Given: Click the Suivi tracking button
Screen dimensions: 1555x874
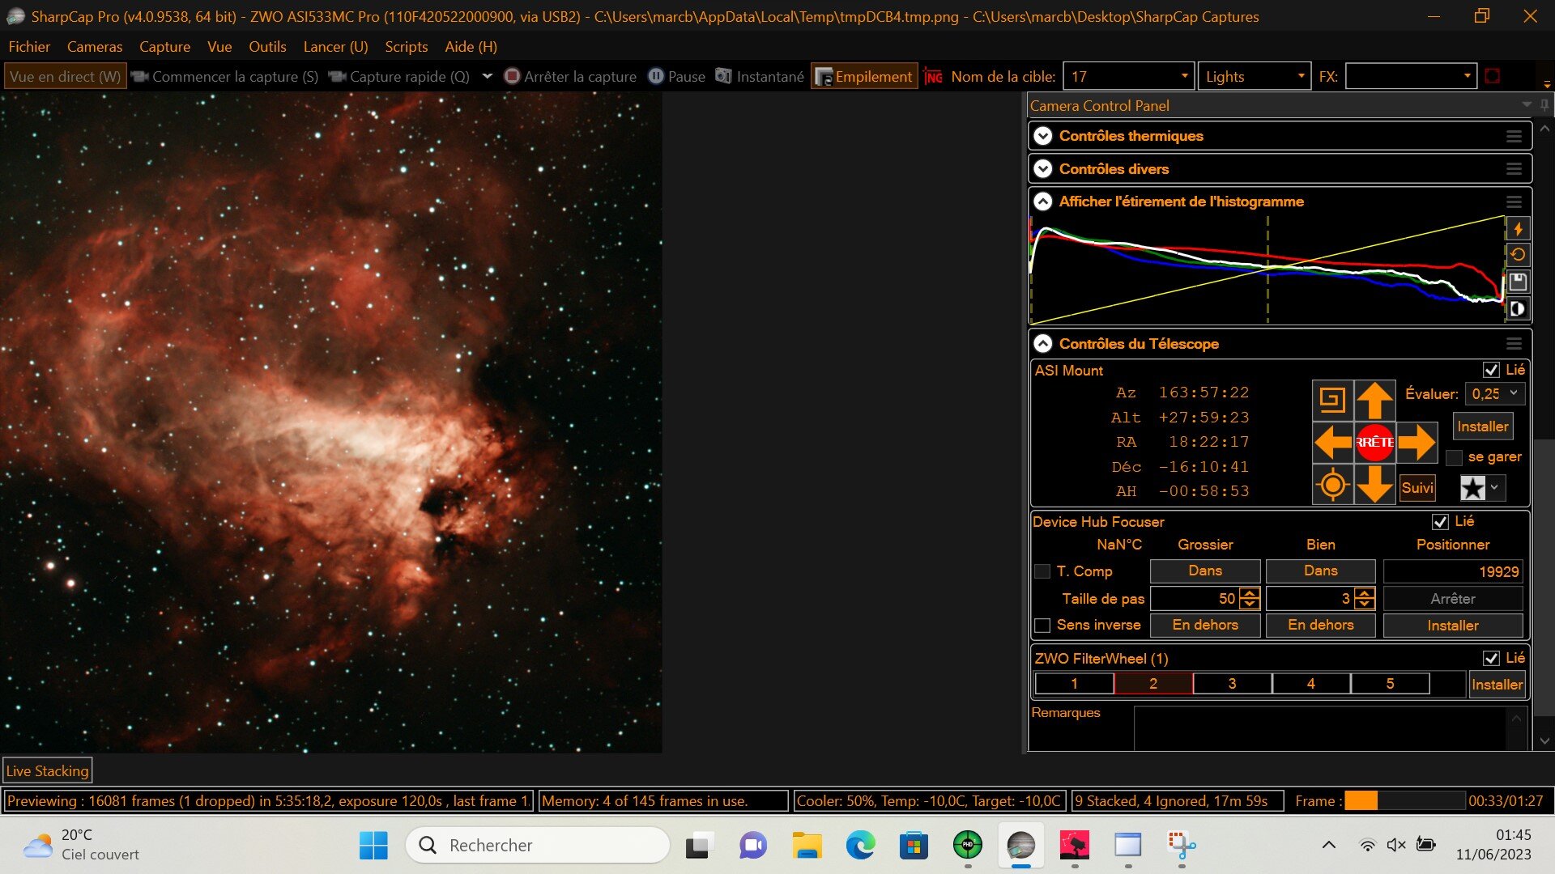Looking at the screenshot, I should coord(1417,488).
